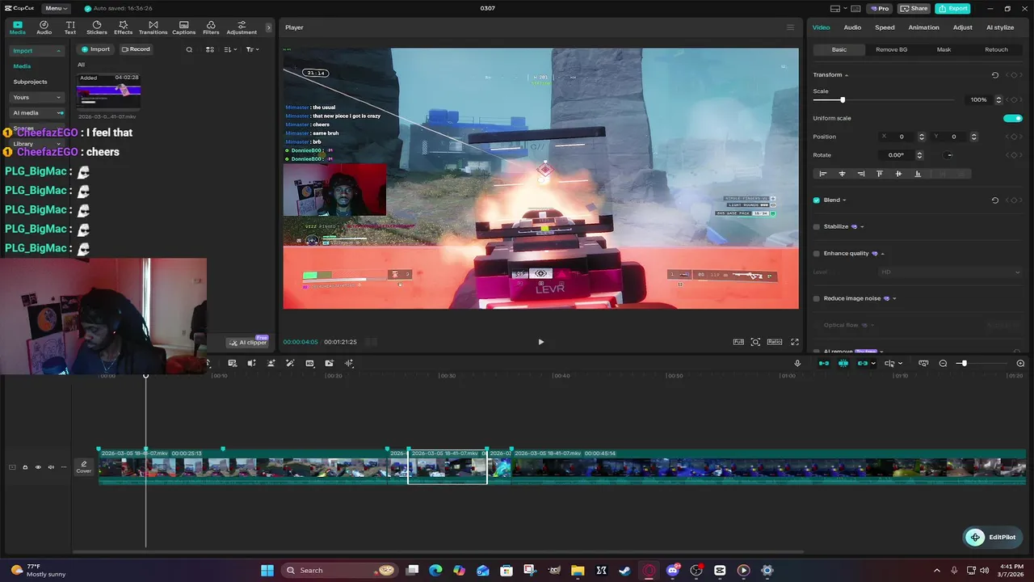Viewport: 1034px width, 582px height.
Task: Adjust the timeline zoom slider
Action: [x=963, y=364]
